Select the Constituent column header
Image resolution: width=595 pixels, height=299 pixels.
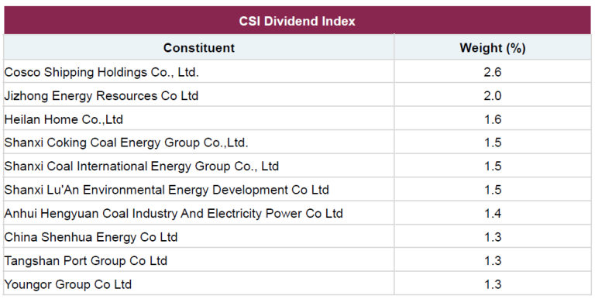click(199, 47)
